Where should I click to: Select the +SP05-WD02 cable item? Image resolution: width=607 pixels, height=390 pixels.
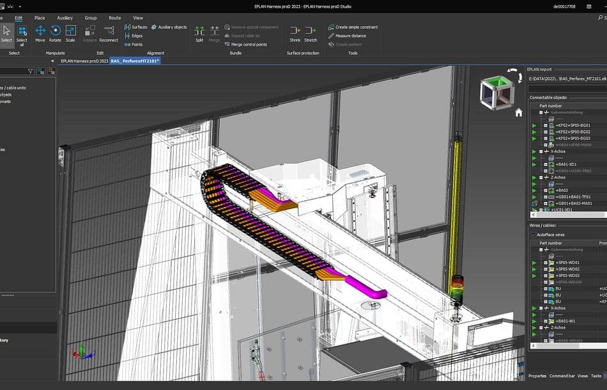[567, 269]
